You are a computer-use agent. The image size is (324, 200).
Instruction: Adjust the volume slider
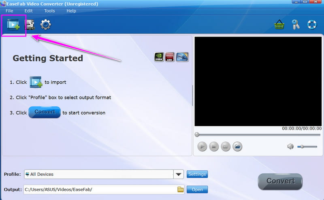[307, 147]
